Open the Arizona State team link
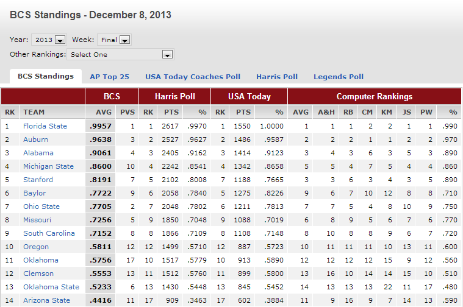This screenshot has width=463, height=307. (x=46, y=300)
